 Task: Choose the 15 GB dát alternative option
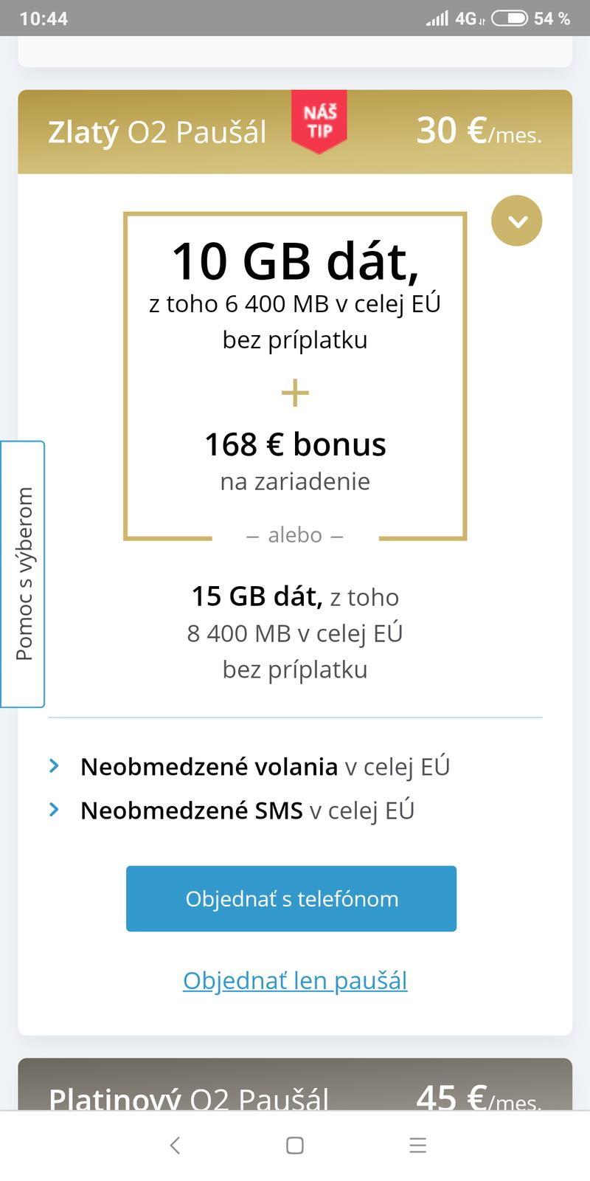(295, 633)
